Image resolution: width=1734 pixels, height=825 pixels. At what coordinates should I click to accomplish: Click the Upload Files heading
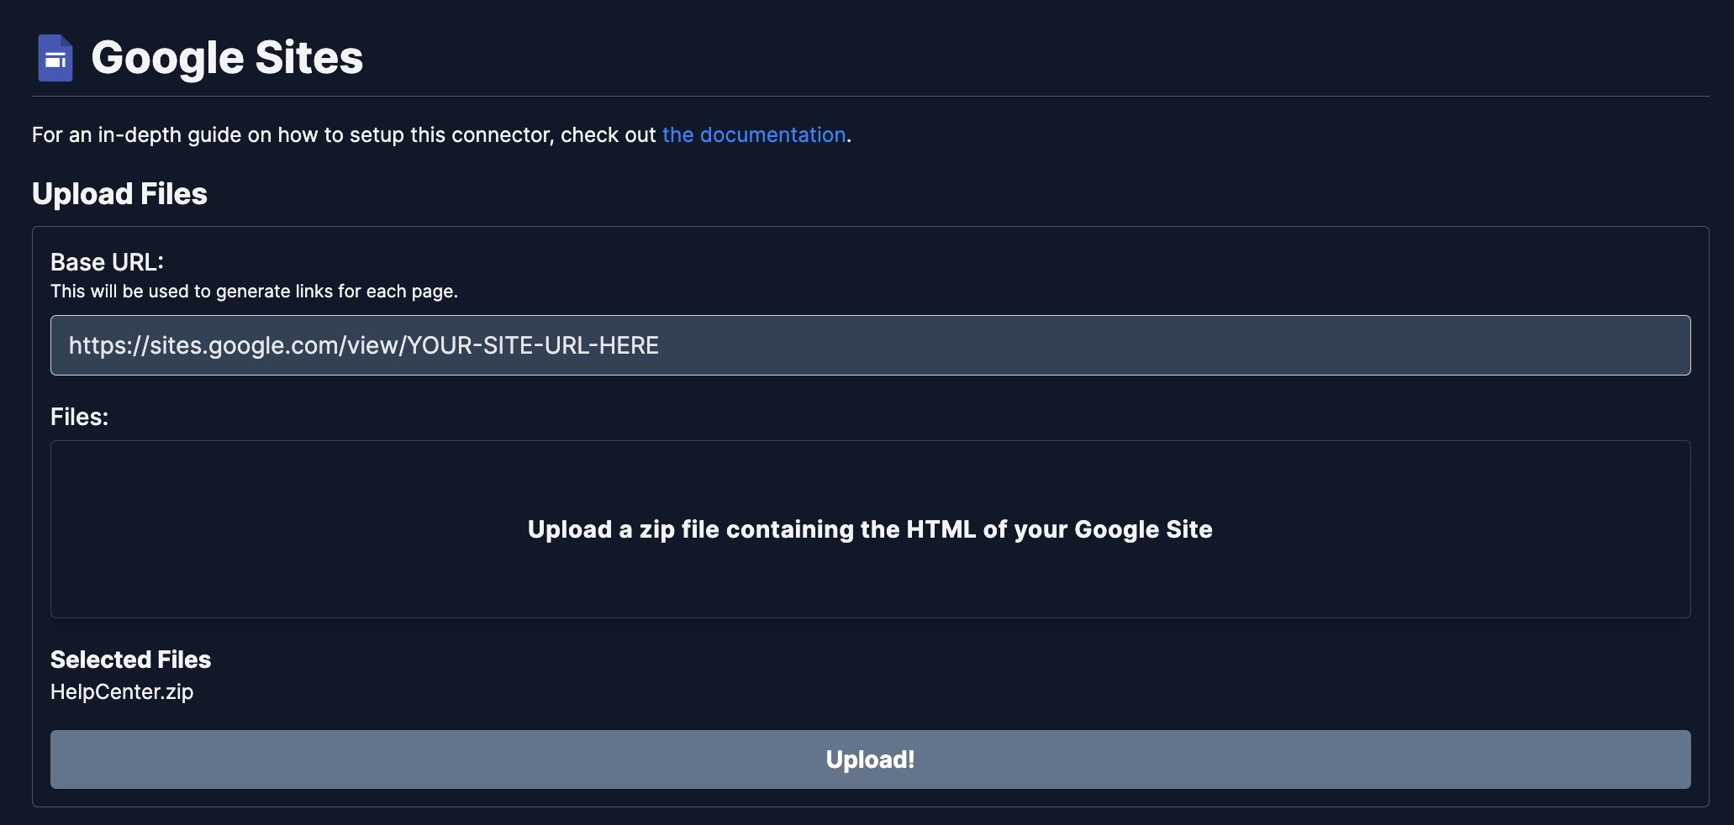(x=119, y=193)
